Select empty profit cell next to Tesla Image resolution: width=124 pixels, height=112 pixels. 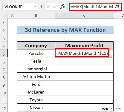point(84,61)
